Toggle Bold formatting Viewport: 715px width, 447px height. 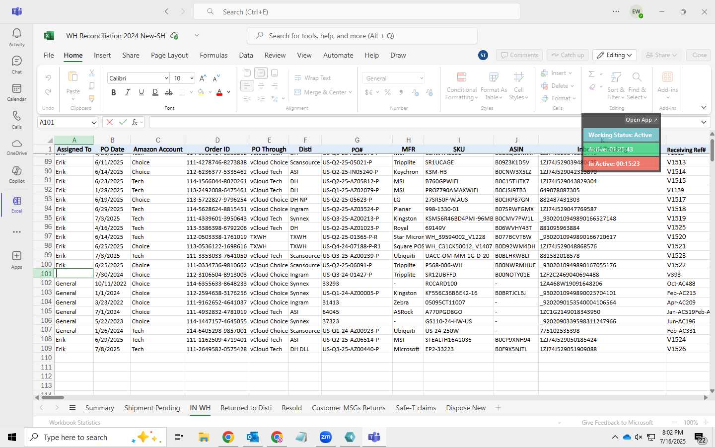coord(114,92)
